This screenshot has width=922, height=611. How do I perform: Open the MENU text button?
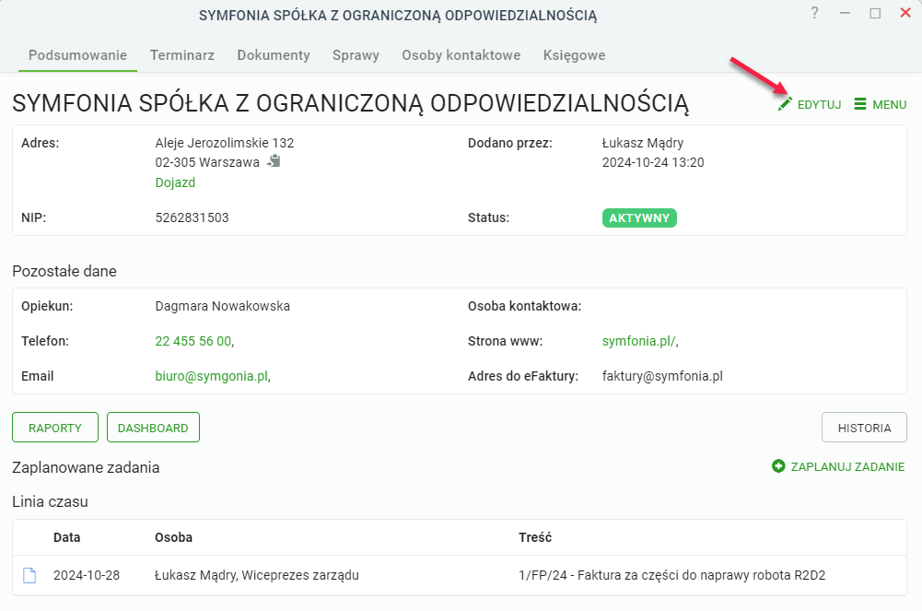pyautogui.click(x=890, y=105)
